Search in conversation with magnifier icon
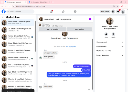This screenshot has height=92, width=128. [113, 34]
